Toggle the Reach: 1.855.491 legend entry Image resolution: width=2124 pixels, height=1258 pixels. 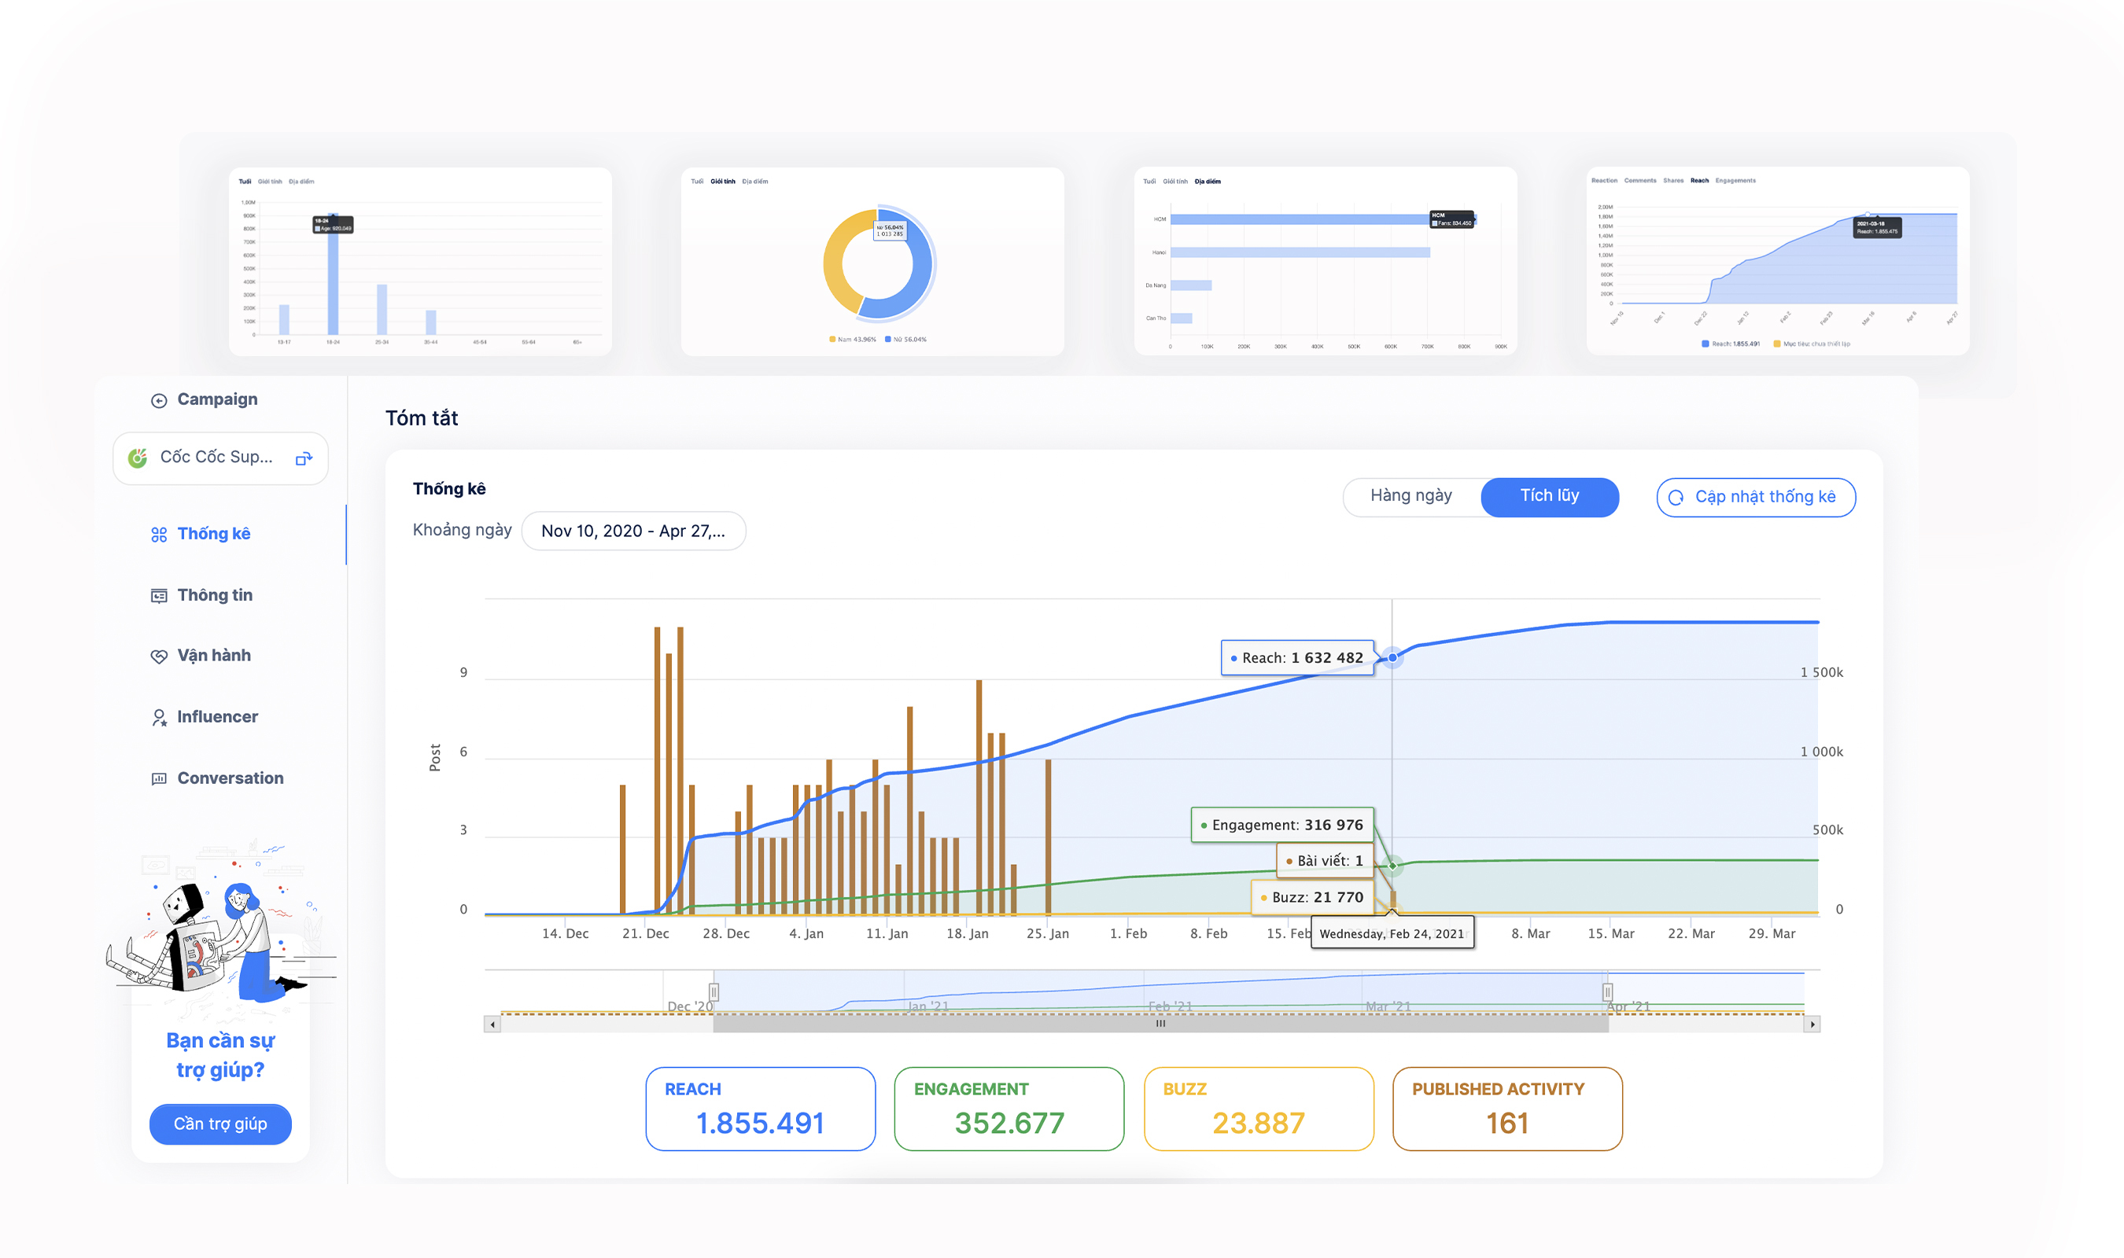(x=1731, y=344)
